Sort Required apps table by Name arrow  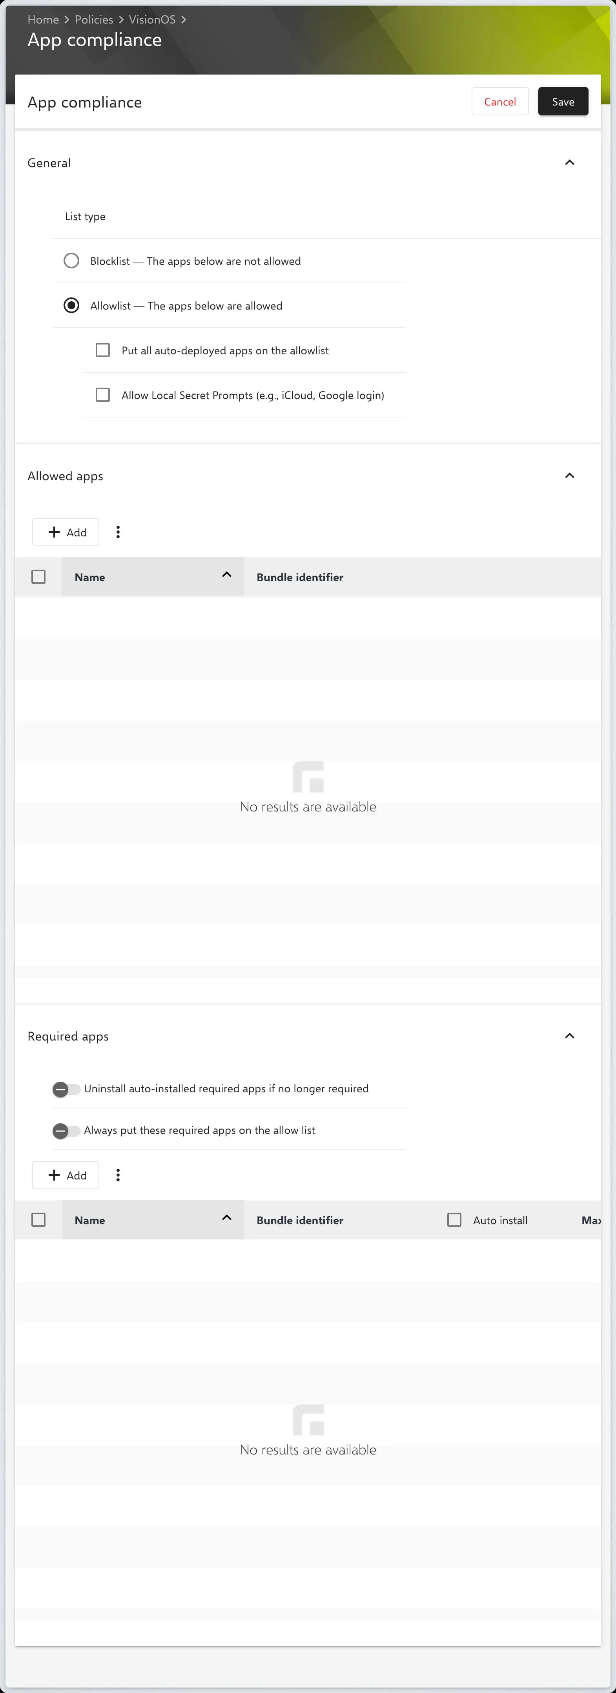coord(227,1218)
